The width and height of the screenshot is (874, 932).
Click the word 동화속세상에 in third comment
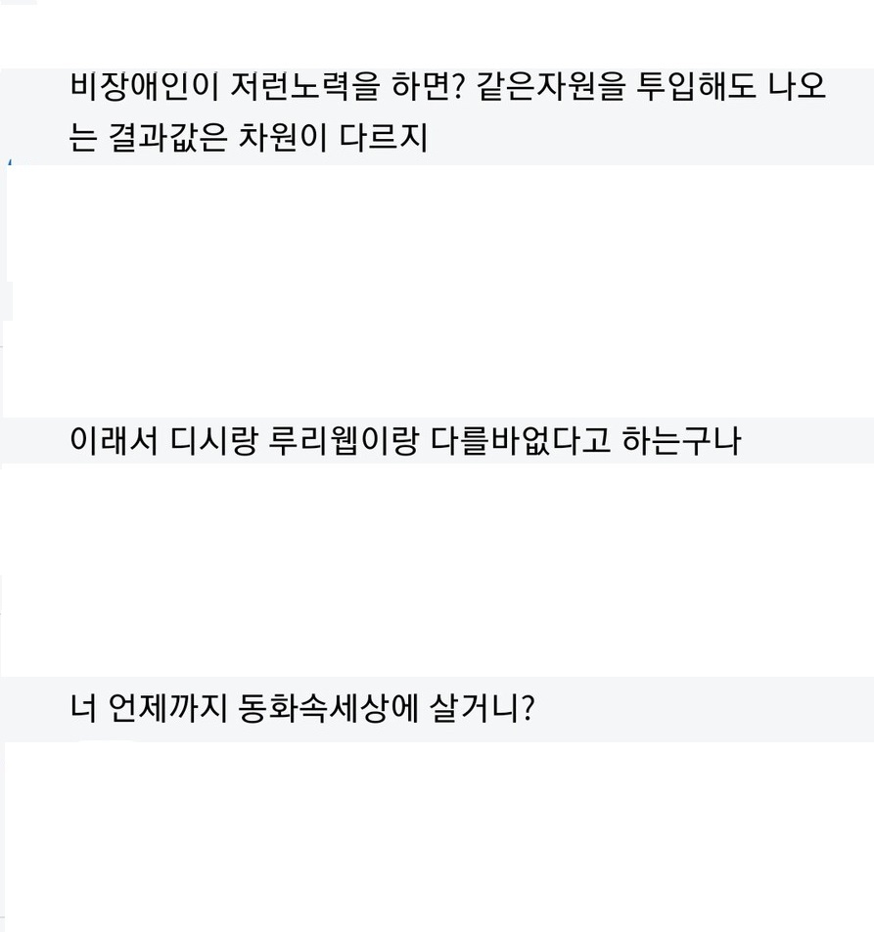coord(329,708)
